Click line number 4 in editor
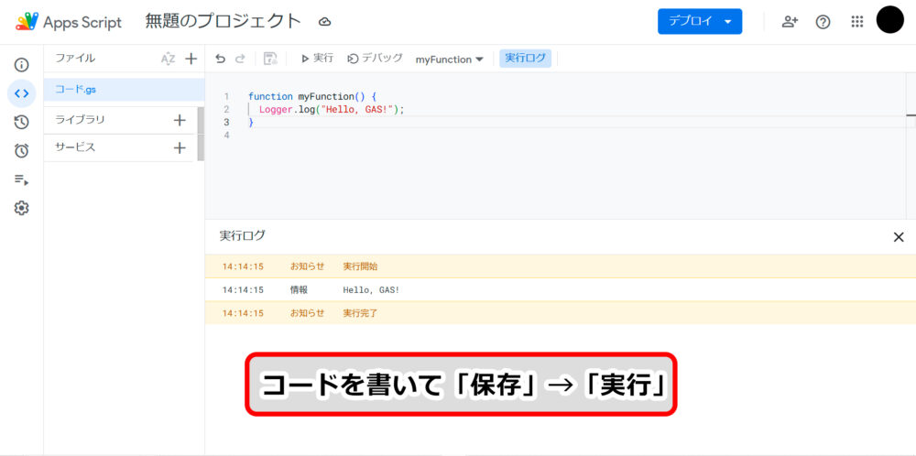916x456 pixels. [226, 135]
